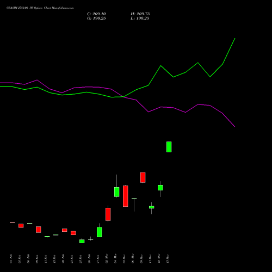Click the high value "H: 209.75"
This screenshot has height=272, width=272.
click(x=140, y=14)
